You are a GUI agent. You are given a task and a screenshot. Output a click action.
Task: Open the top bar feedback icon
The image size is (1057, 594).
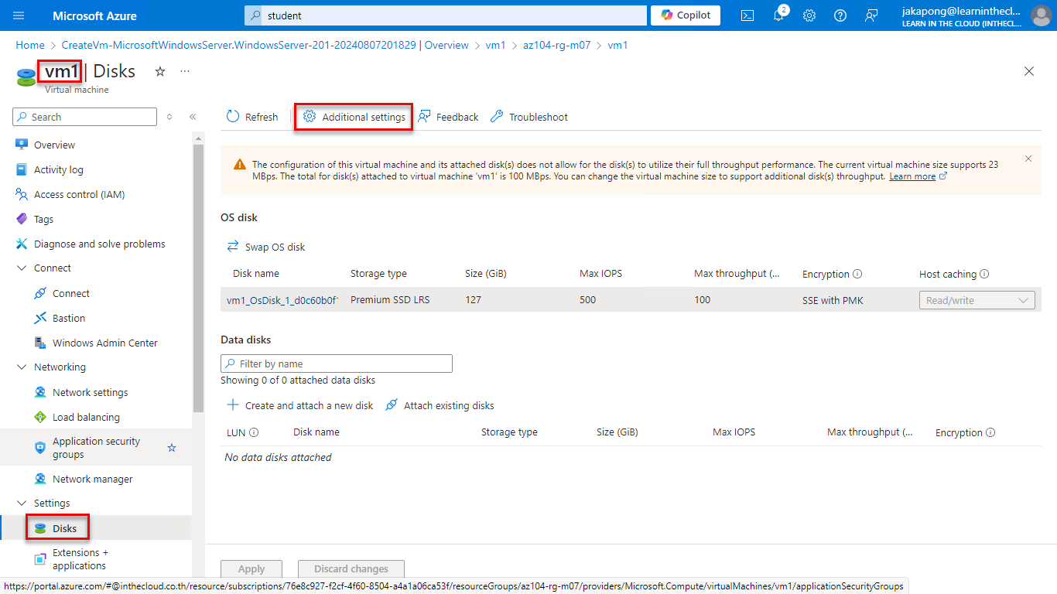click(871, 15)
